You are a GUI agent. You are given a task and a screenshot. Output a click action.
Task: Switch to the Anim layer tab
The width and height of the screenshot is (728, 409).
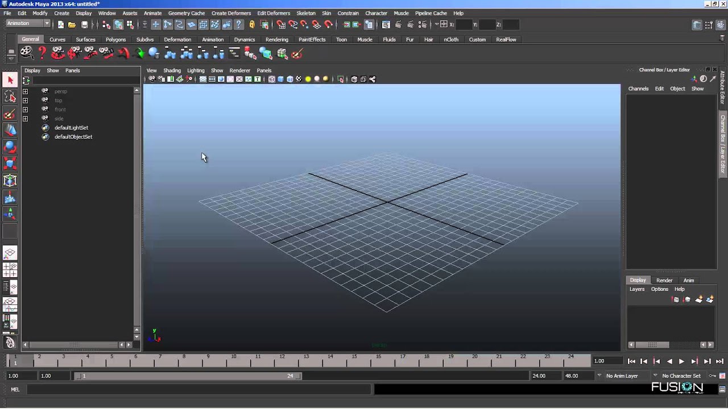tap(689, 280)
